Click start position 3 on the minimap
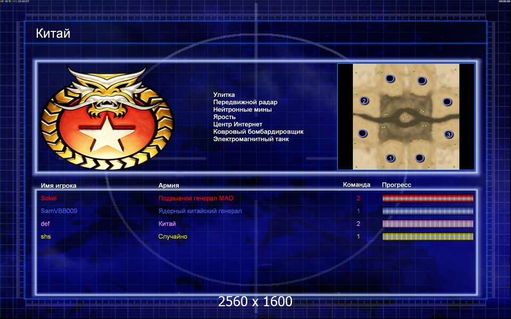Image resolution: width=511 pixels, height=319 pixels. click(448, 134)
